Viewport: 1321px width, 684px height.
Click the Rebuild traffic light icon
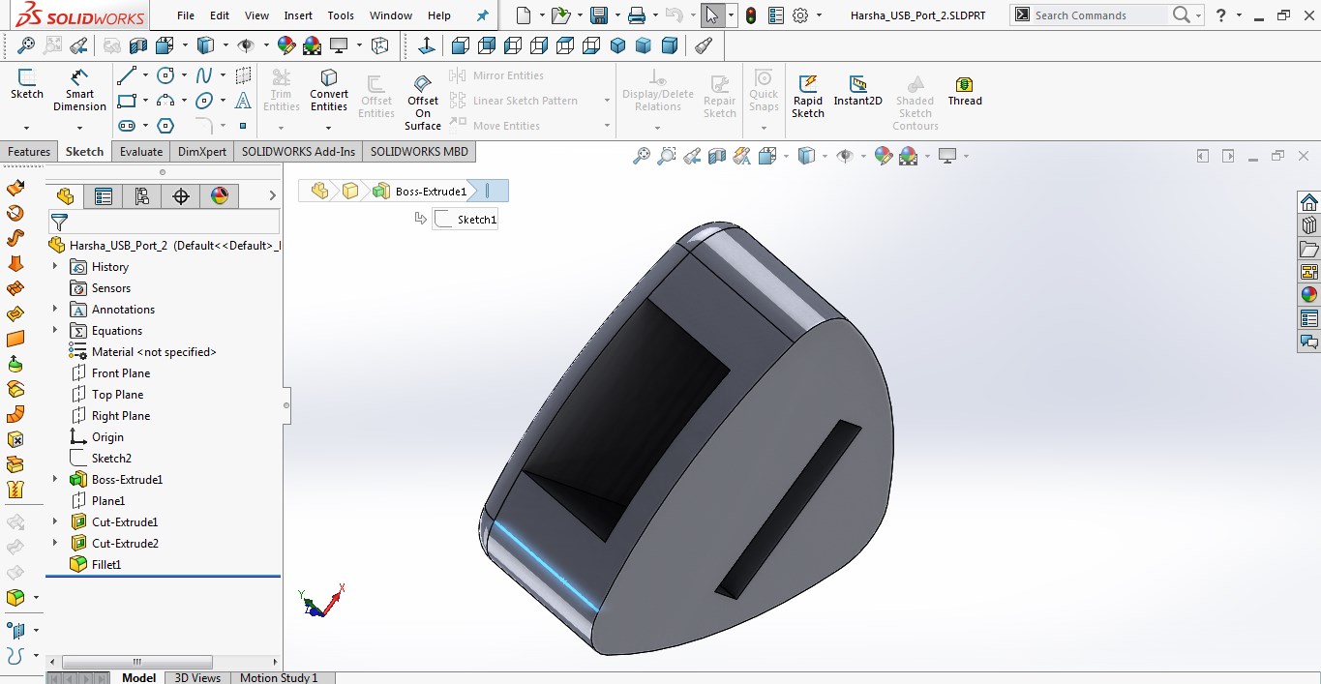coord(750,15)
